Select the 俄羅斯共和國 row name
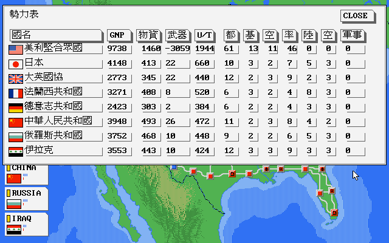Viewport: 389px width, 243px height. tap(53, 135)
